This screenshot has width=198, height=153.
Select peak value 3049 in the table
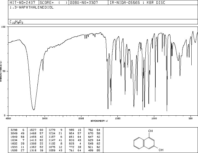pyautogui.click(x=14, y=133)
